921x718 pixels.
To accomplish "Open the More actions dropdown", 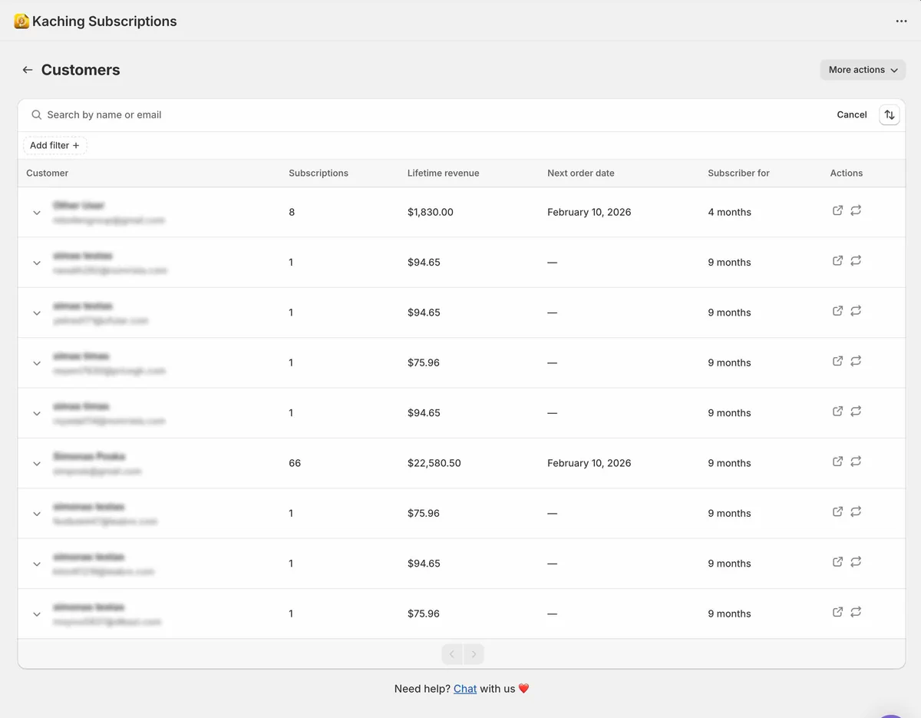I will [x=863, y=70].
